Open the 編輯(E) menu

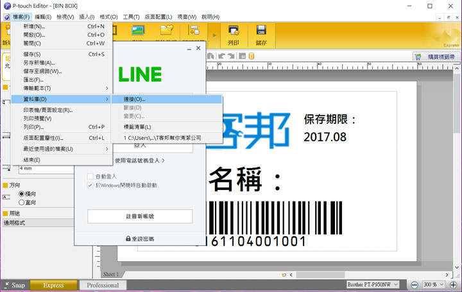pos(43,17)
